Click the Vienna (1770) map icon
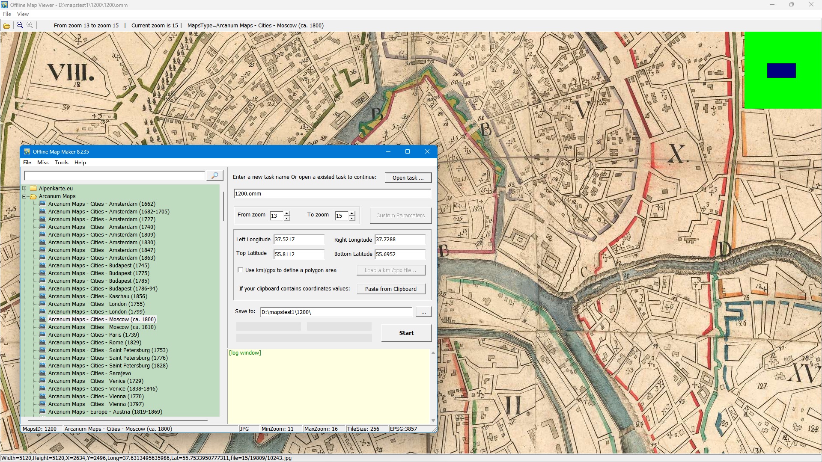The height and width of the screenshot is (462, 822). [x=43, y=397]
